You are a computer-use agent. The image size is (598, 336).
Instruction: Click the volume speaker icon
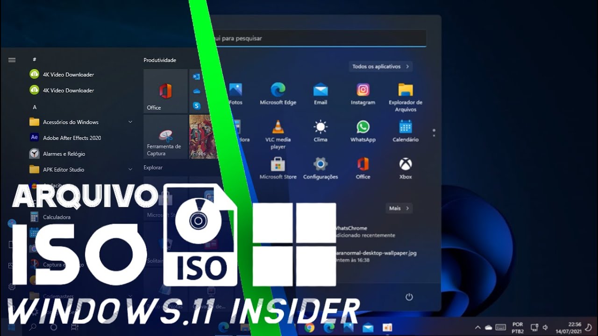tap(545, 328)
